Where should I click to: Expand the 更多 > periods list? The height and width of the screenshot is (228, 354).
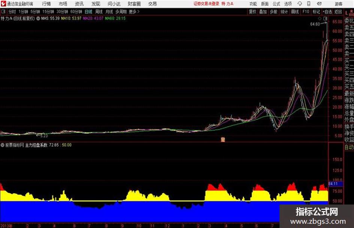134,12
